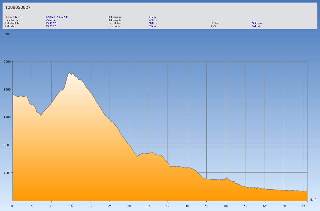
Task: Select the Fahrstrecke value 75.65 km
Action: point(51,20)
